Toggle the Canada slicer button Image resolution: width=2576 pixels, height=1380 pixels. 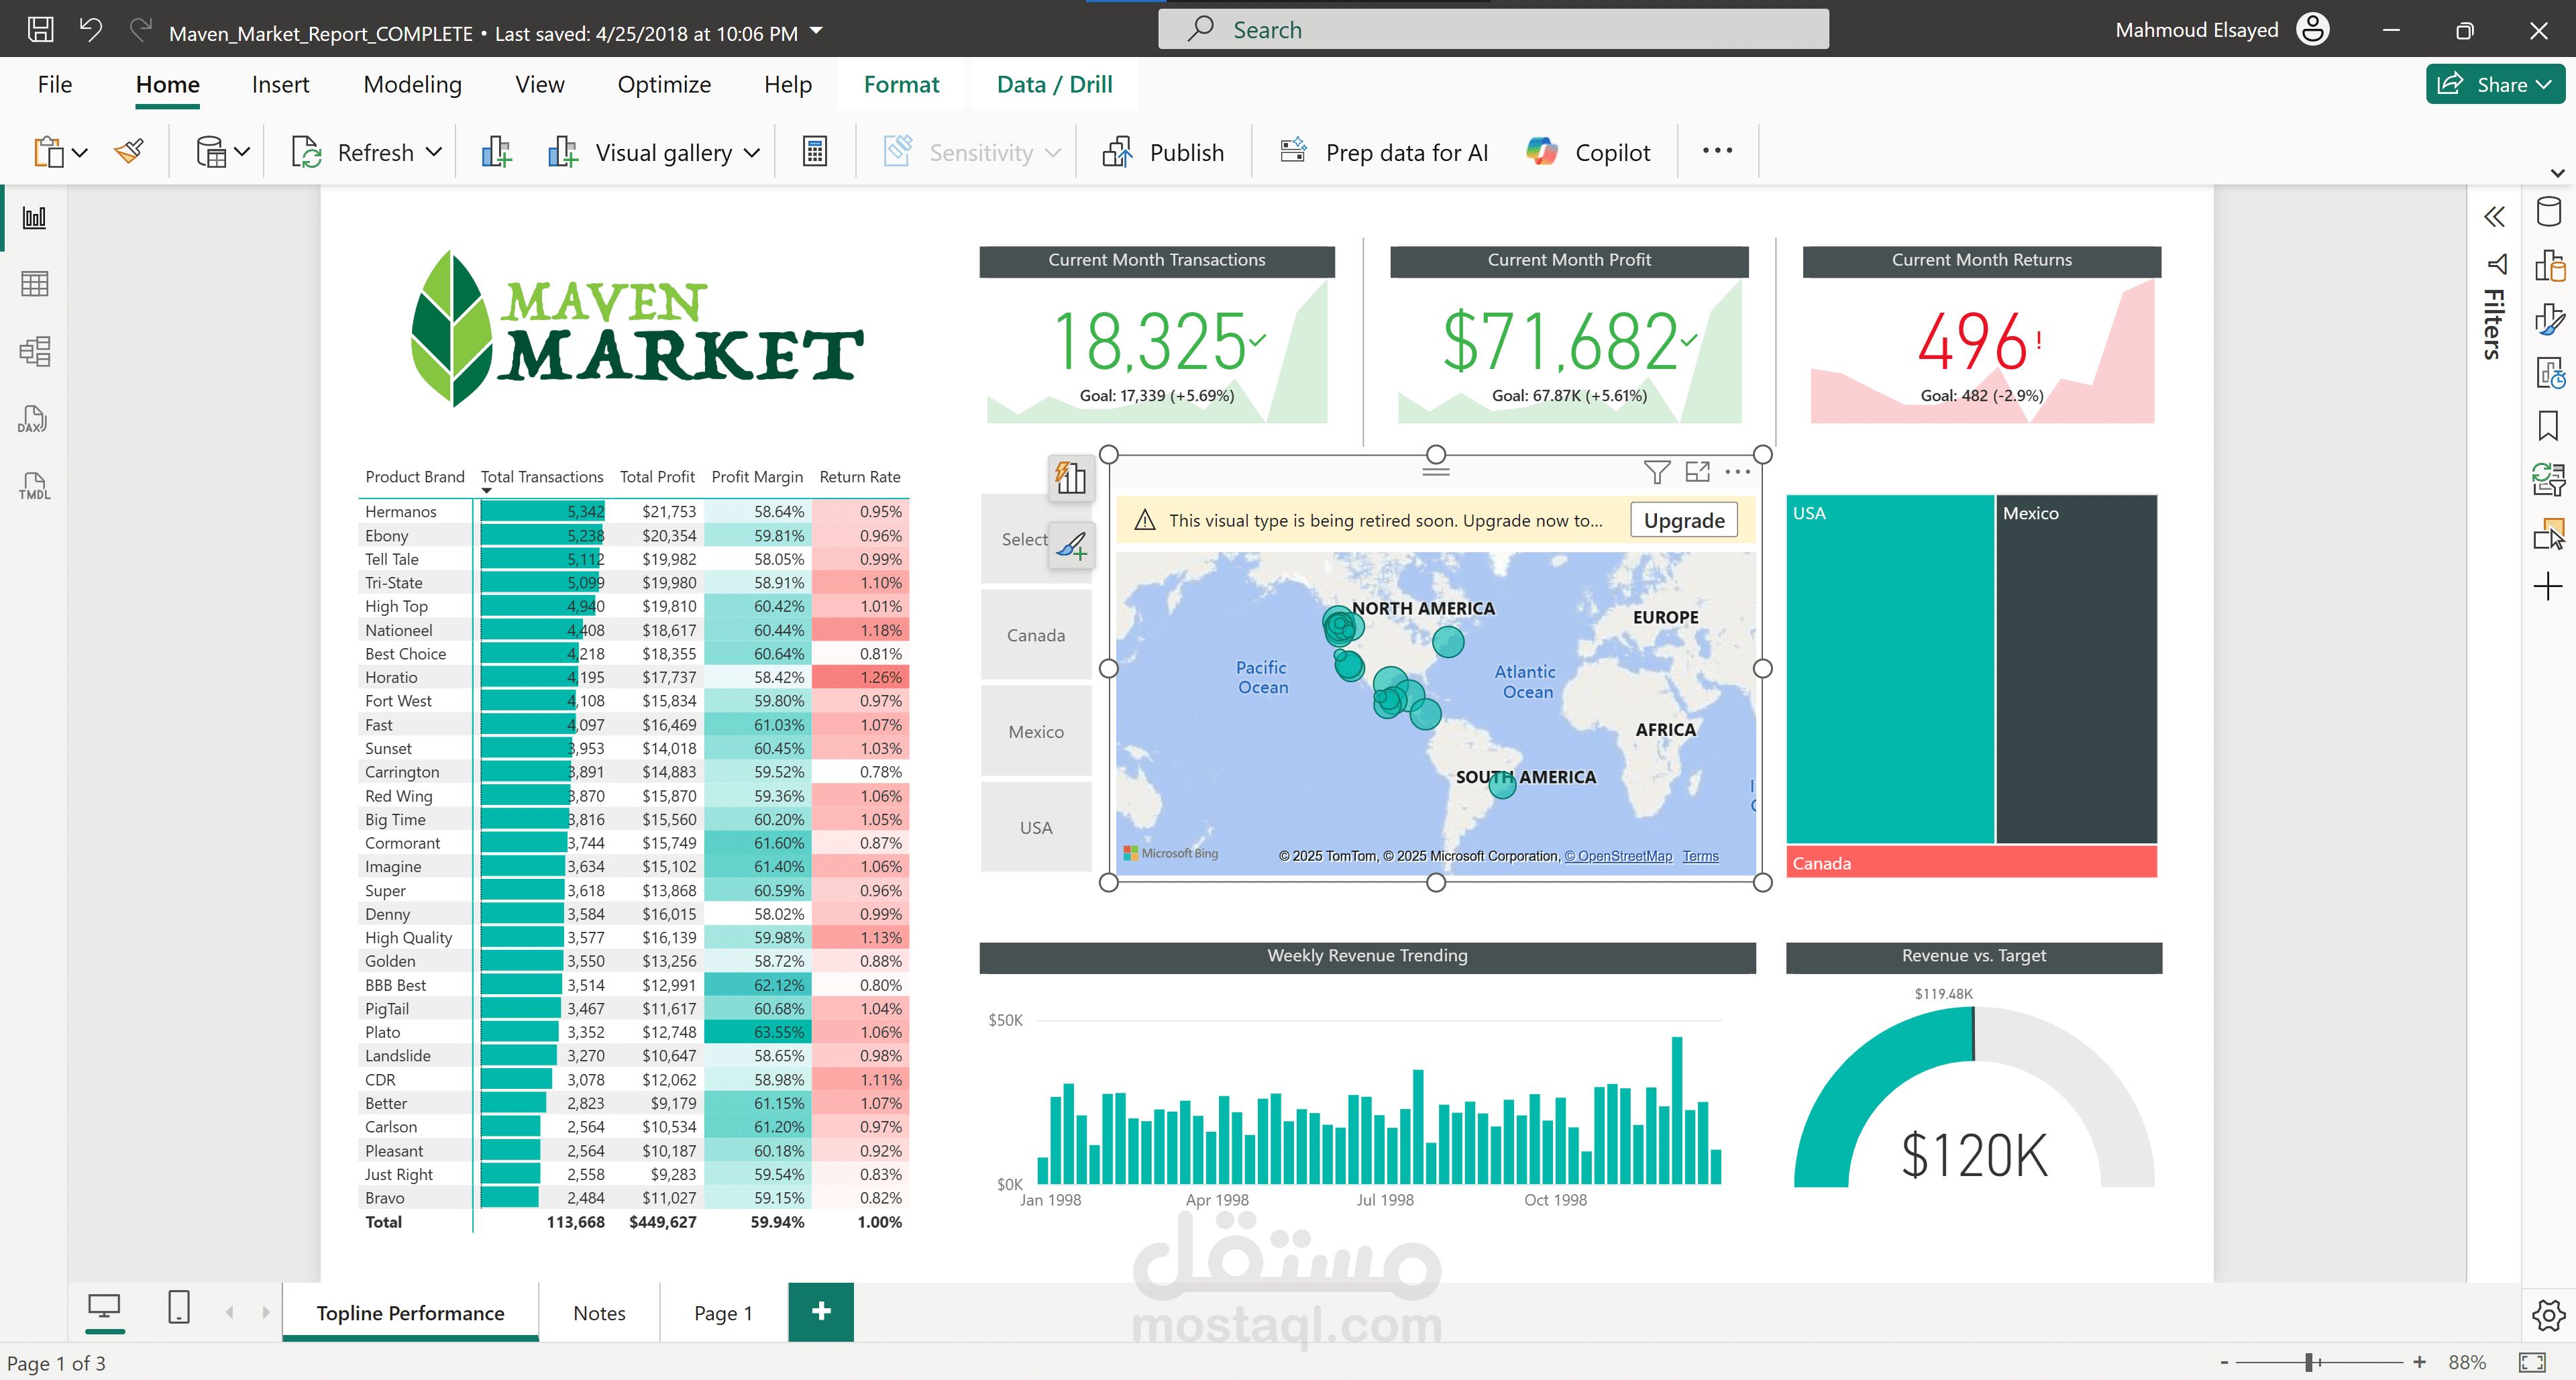pyautogui.click(x=1036, y=635)
